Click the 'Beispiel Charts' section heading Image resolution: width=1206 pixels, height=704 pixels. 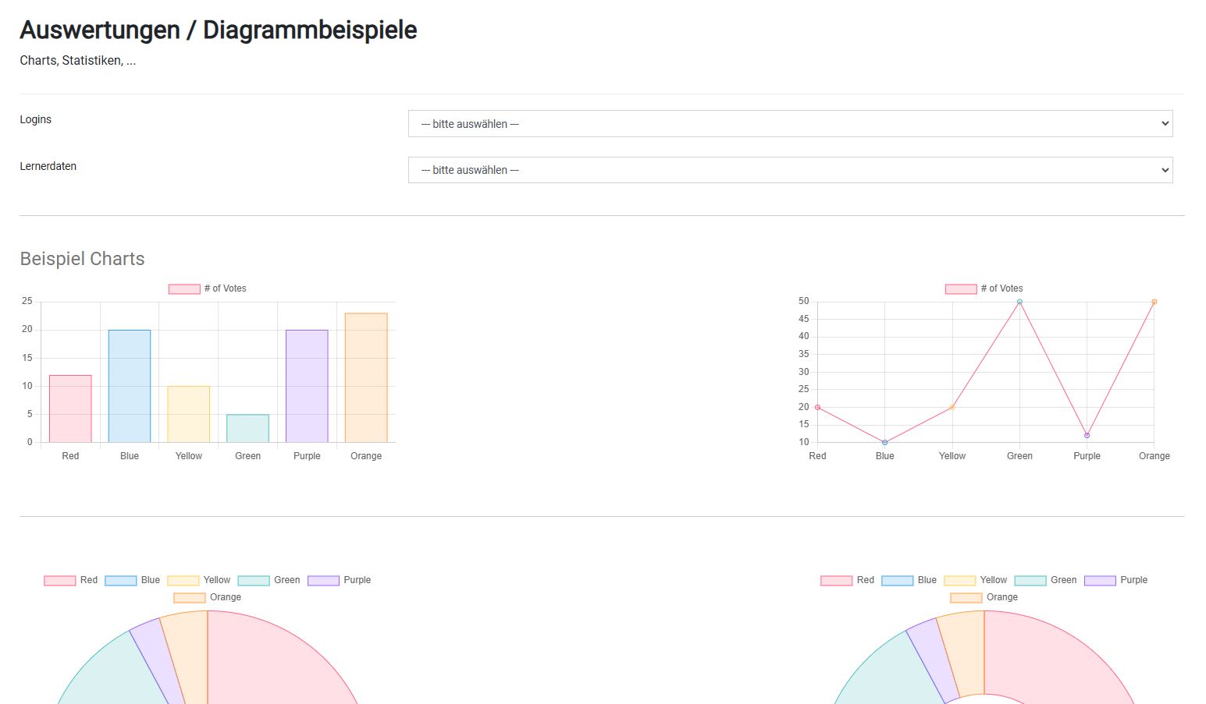[x=82, y=259]
